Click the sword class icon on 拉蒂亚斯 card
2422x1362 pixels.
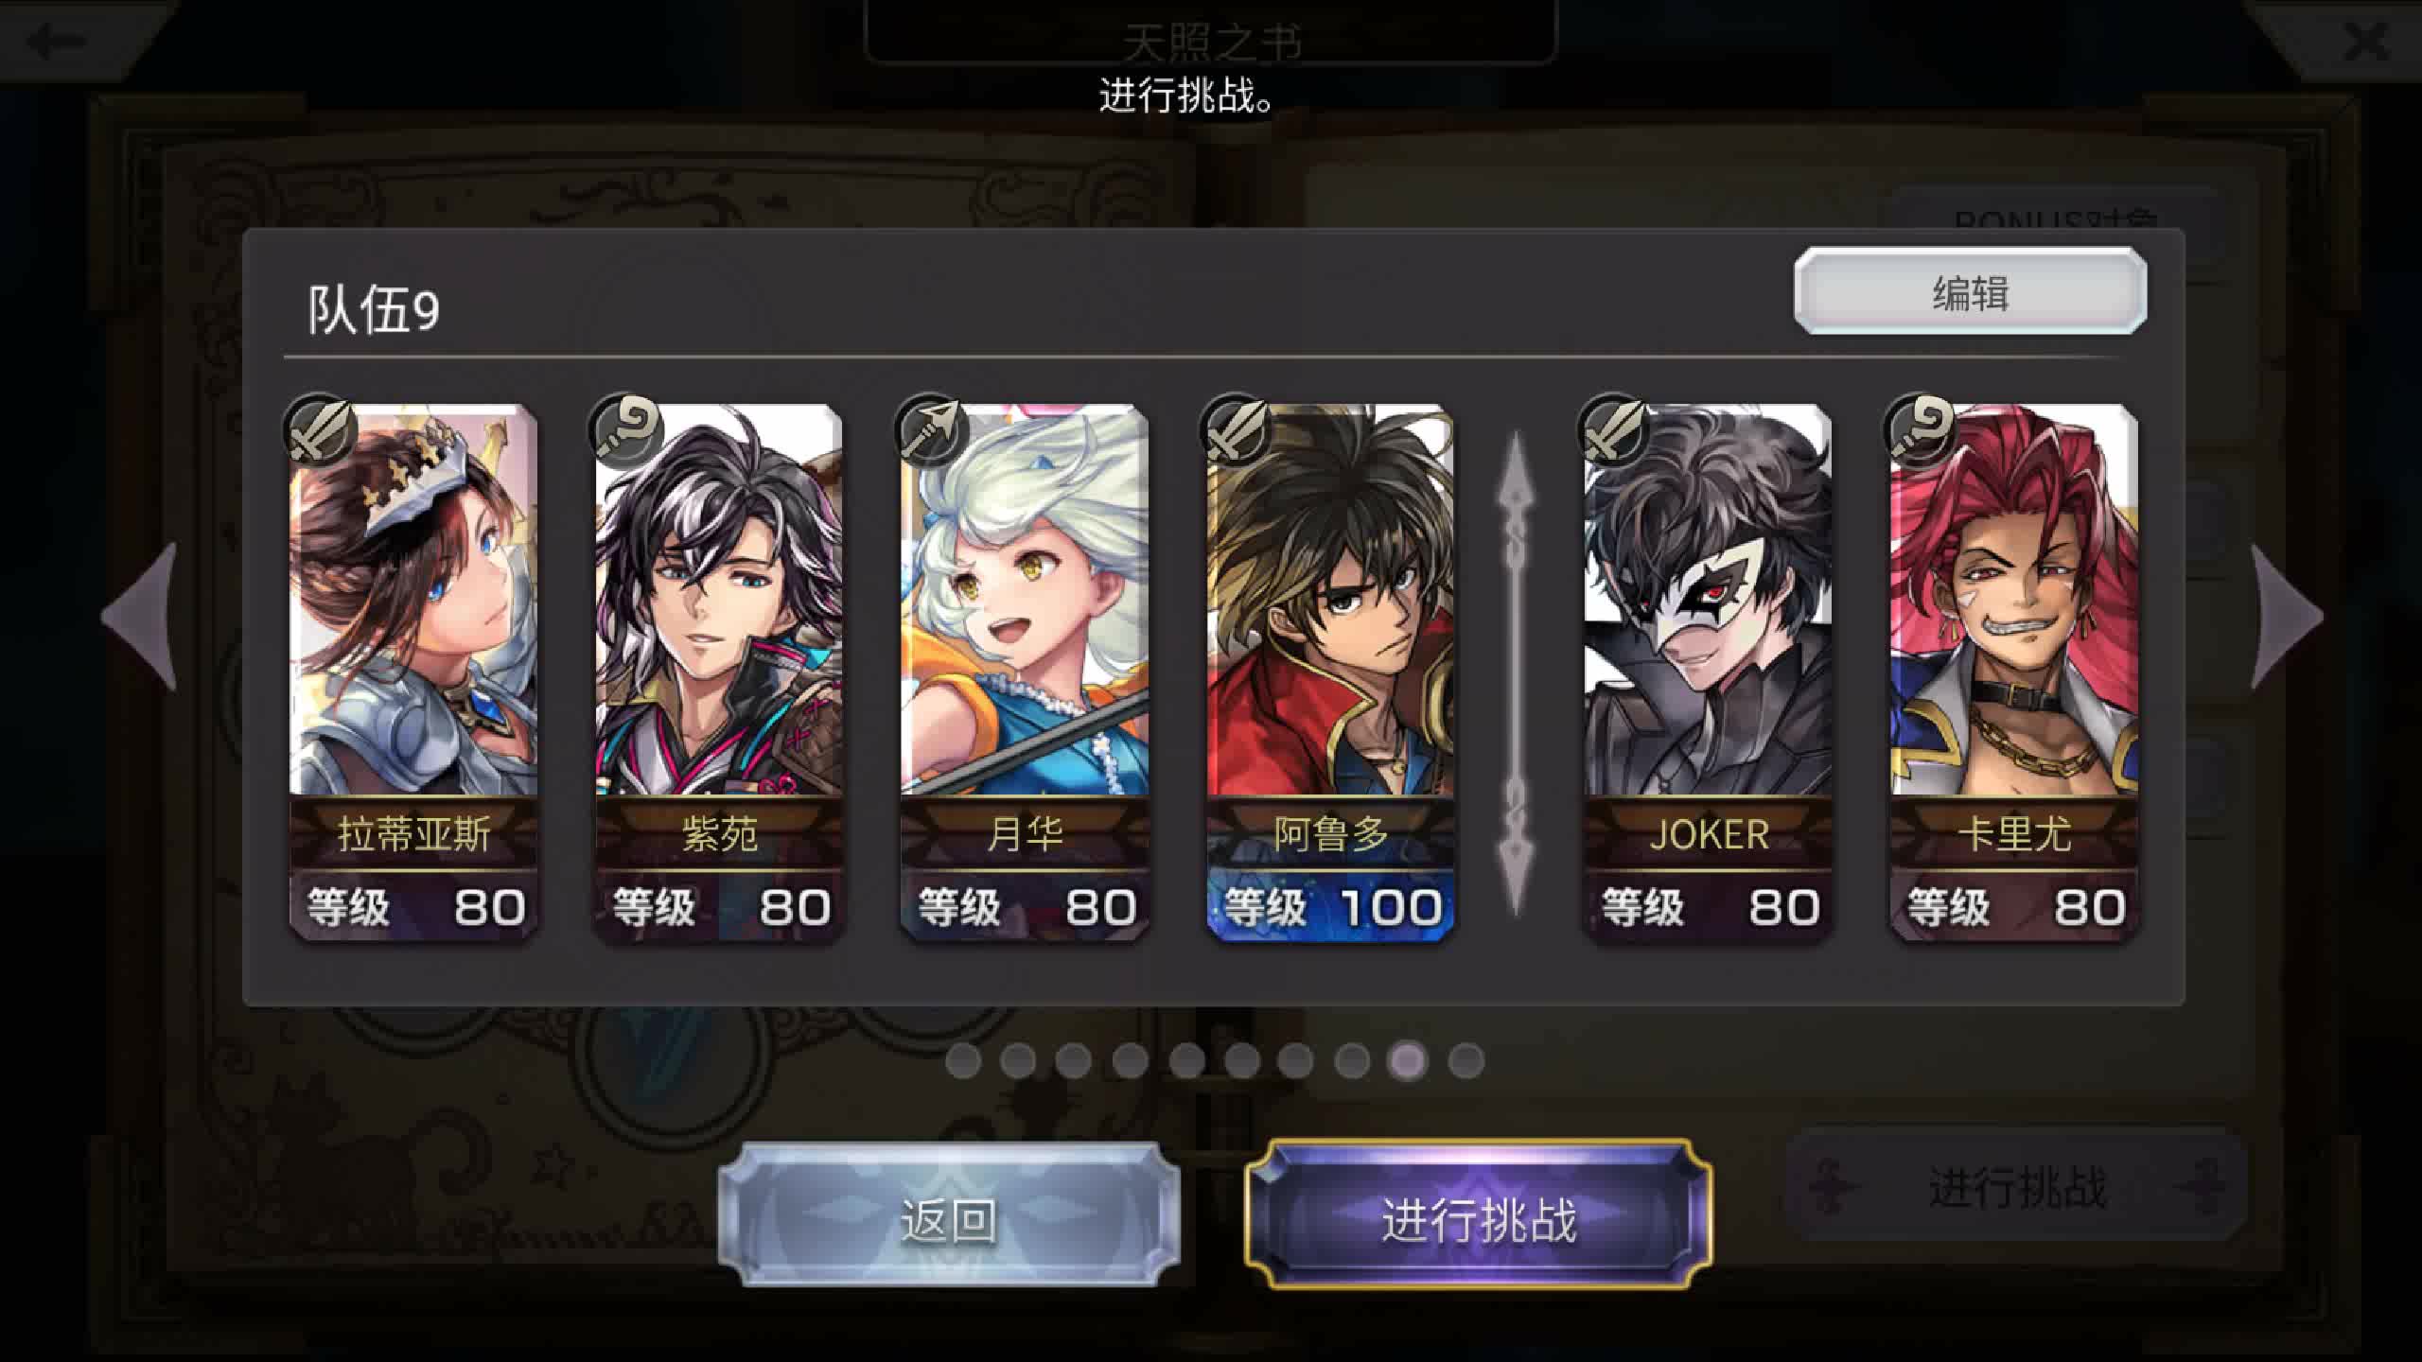pyautogui.click(x=320, y=431)
